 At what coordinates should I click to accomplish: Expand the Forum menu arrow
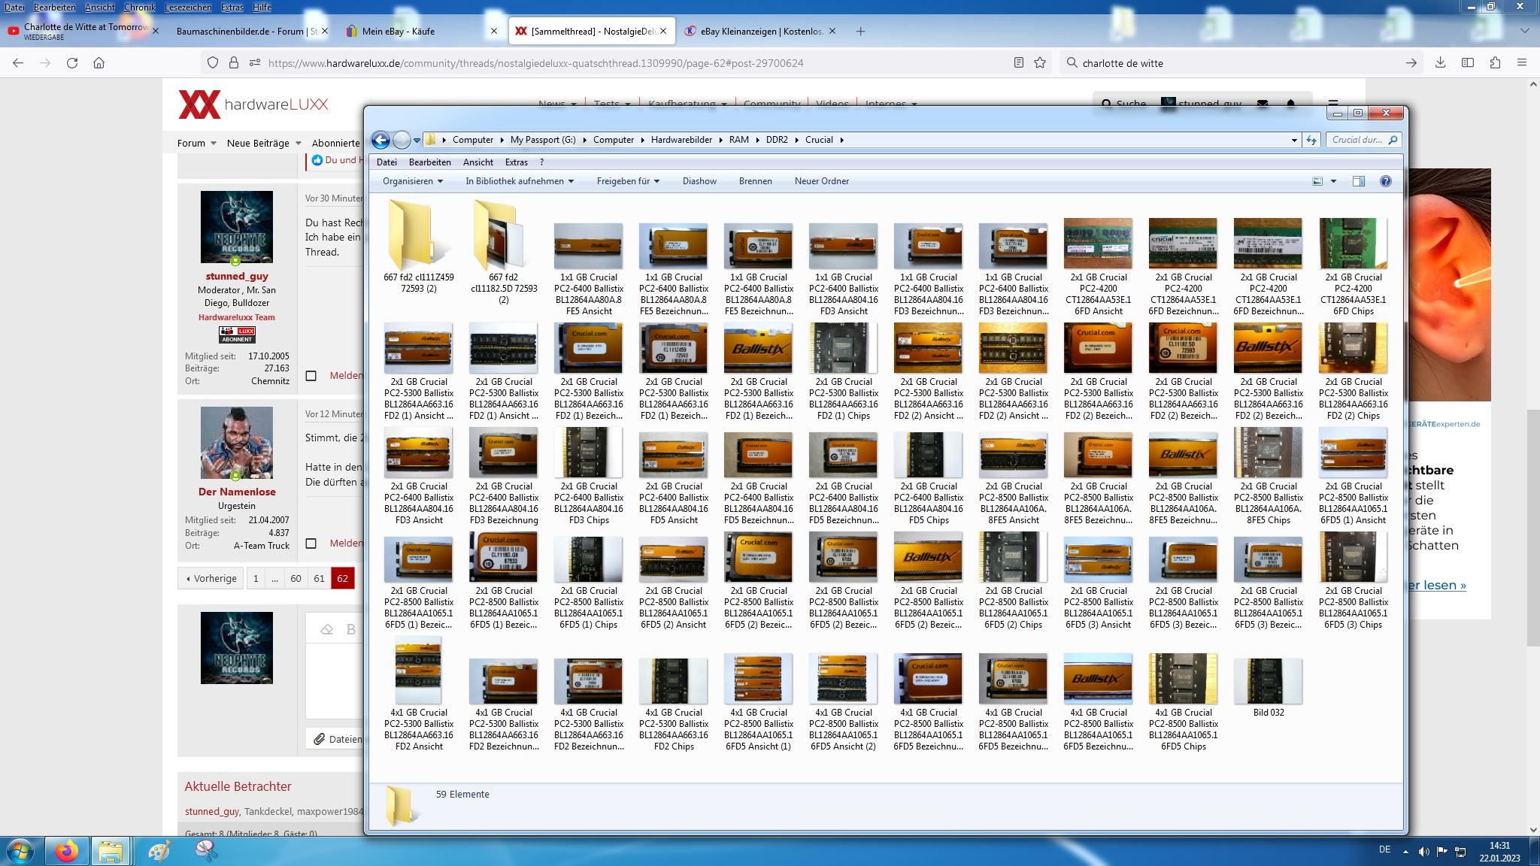[214, 143]
